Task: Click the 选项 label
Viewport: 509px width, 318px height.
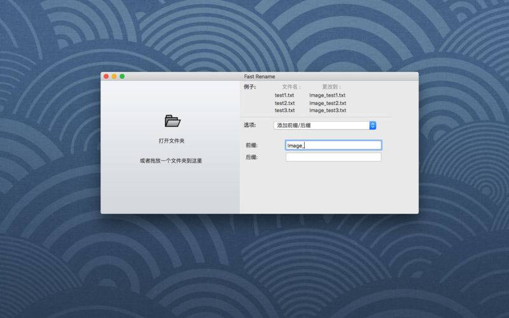Action: tap(249, 125)
